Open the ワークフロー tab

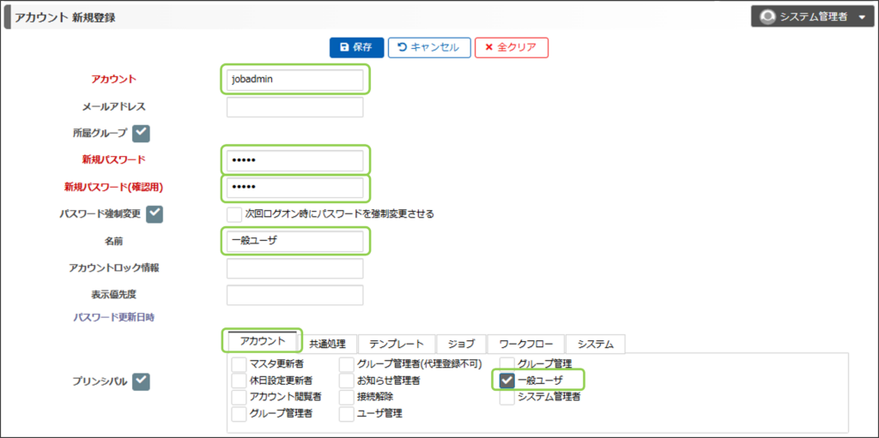point(525,344)
